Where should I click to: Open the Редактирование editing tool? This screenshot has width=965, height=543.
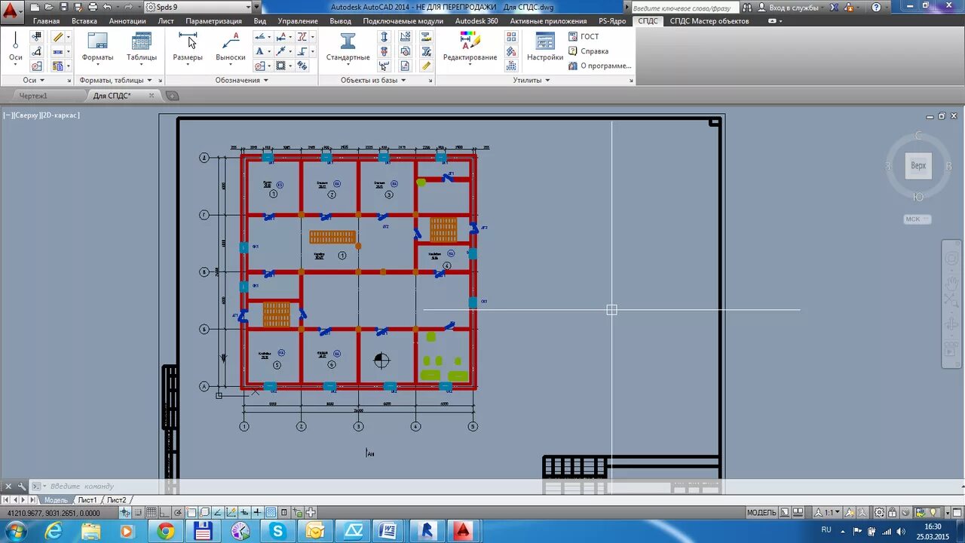470,47
